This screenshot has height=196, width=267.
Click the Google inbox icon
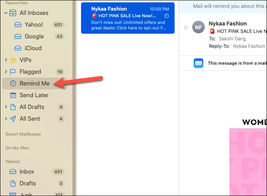click(18, 36)
